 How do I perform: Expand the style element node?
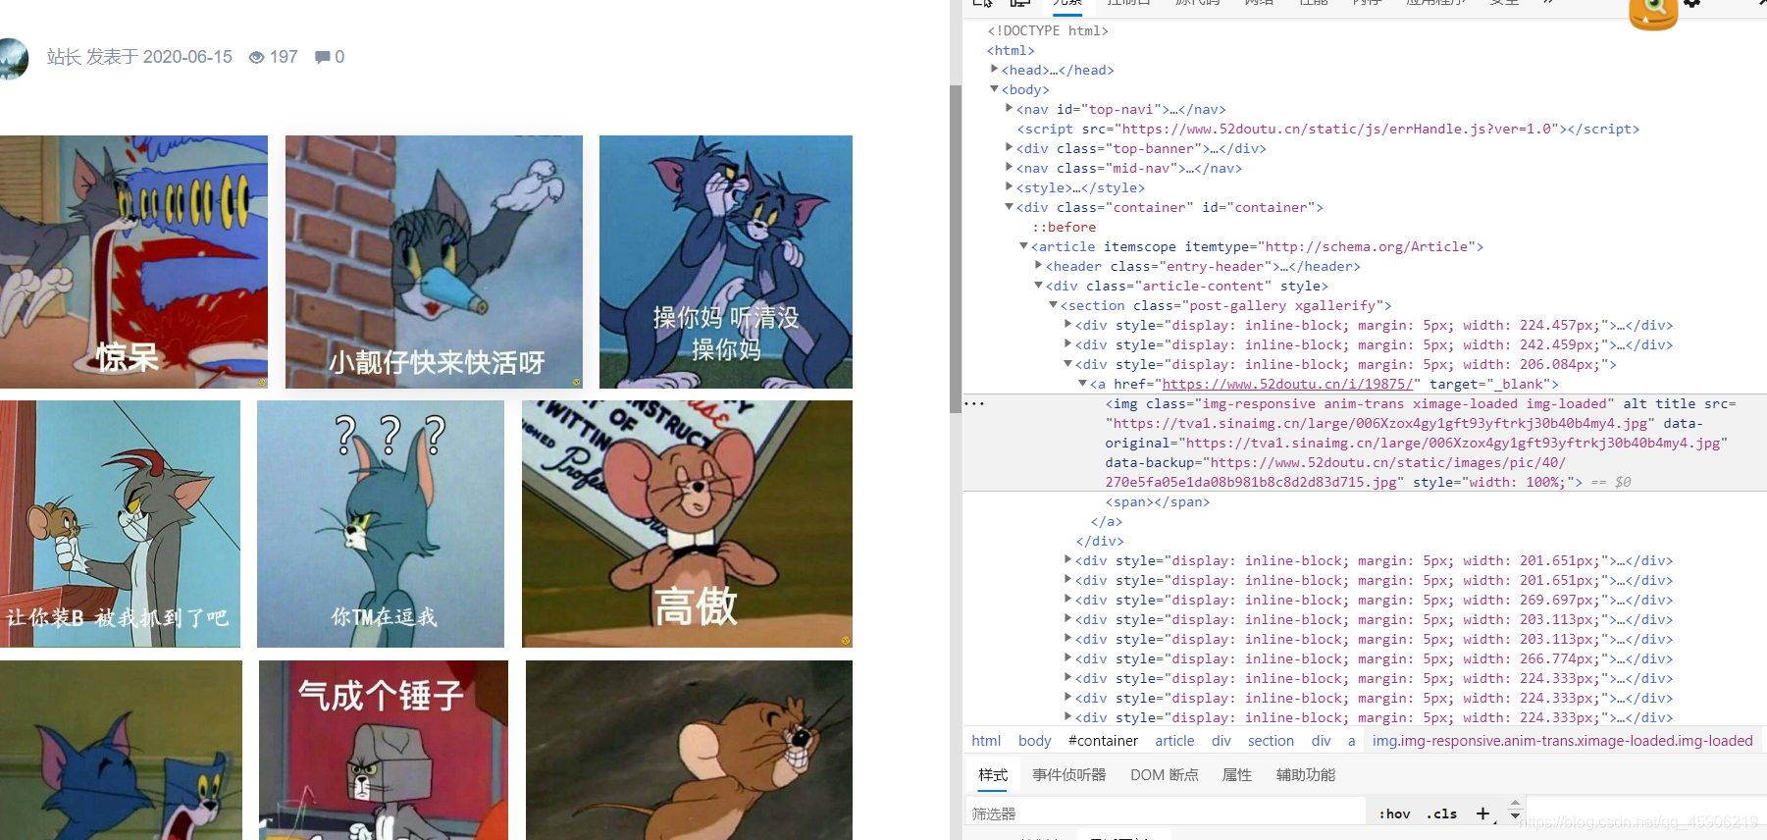[x=1009, y=187]
